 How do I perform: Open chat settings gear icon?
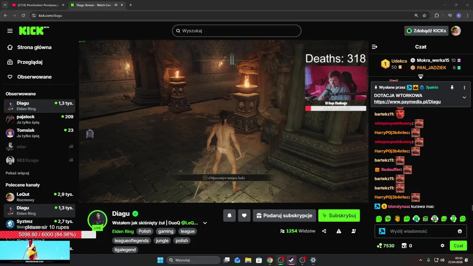[x=442, y=246]
